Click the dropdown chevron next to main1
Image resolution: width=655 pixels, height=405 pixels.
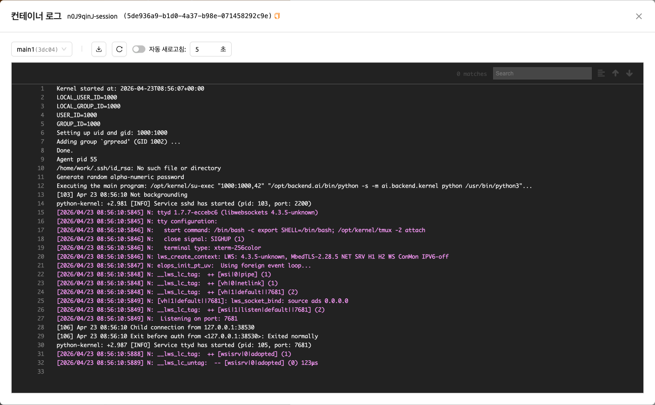[64, 49]
